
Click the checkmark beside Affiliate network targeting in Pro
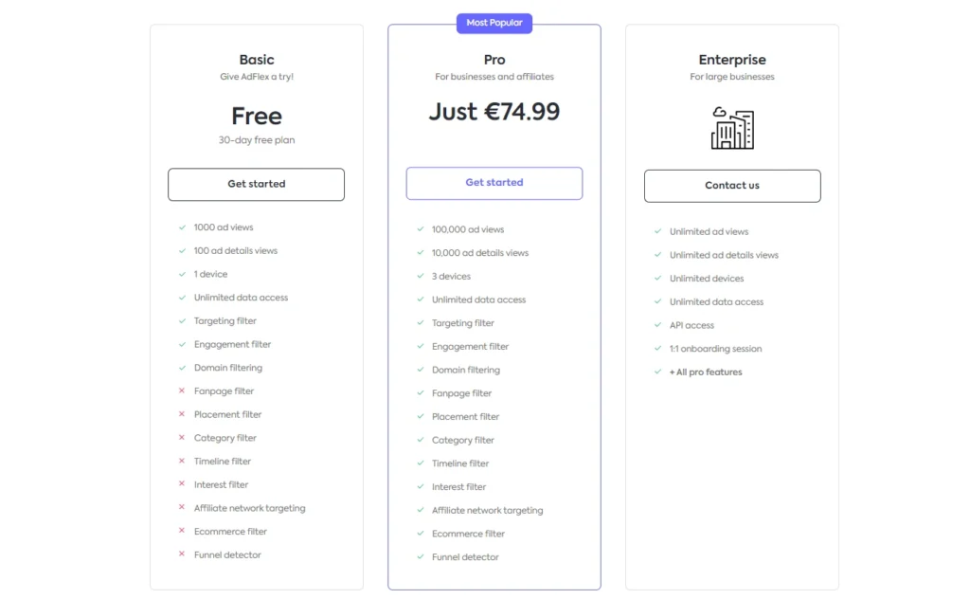pos(422,510)
